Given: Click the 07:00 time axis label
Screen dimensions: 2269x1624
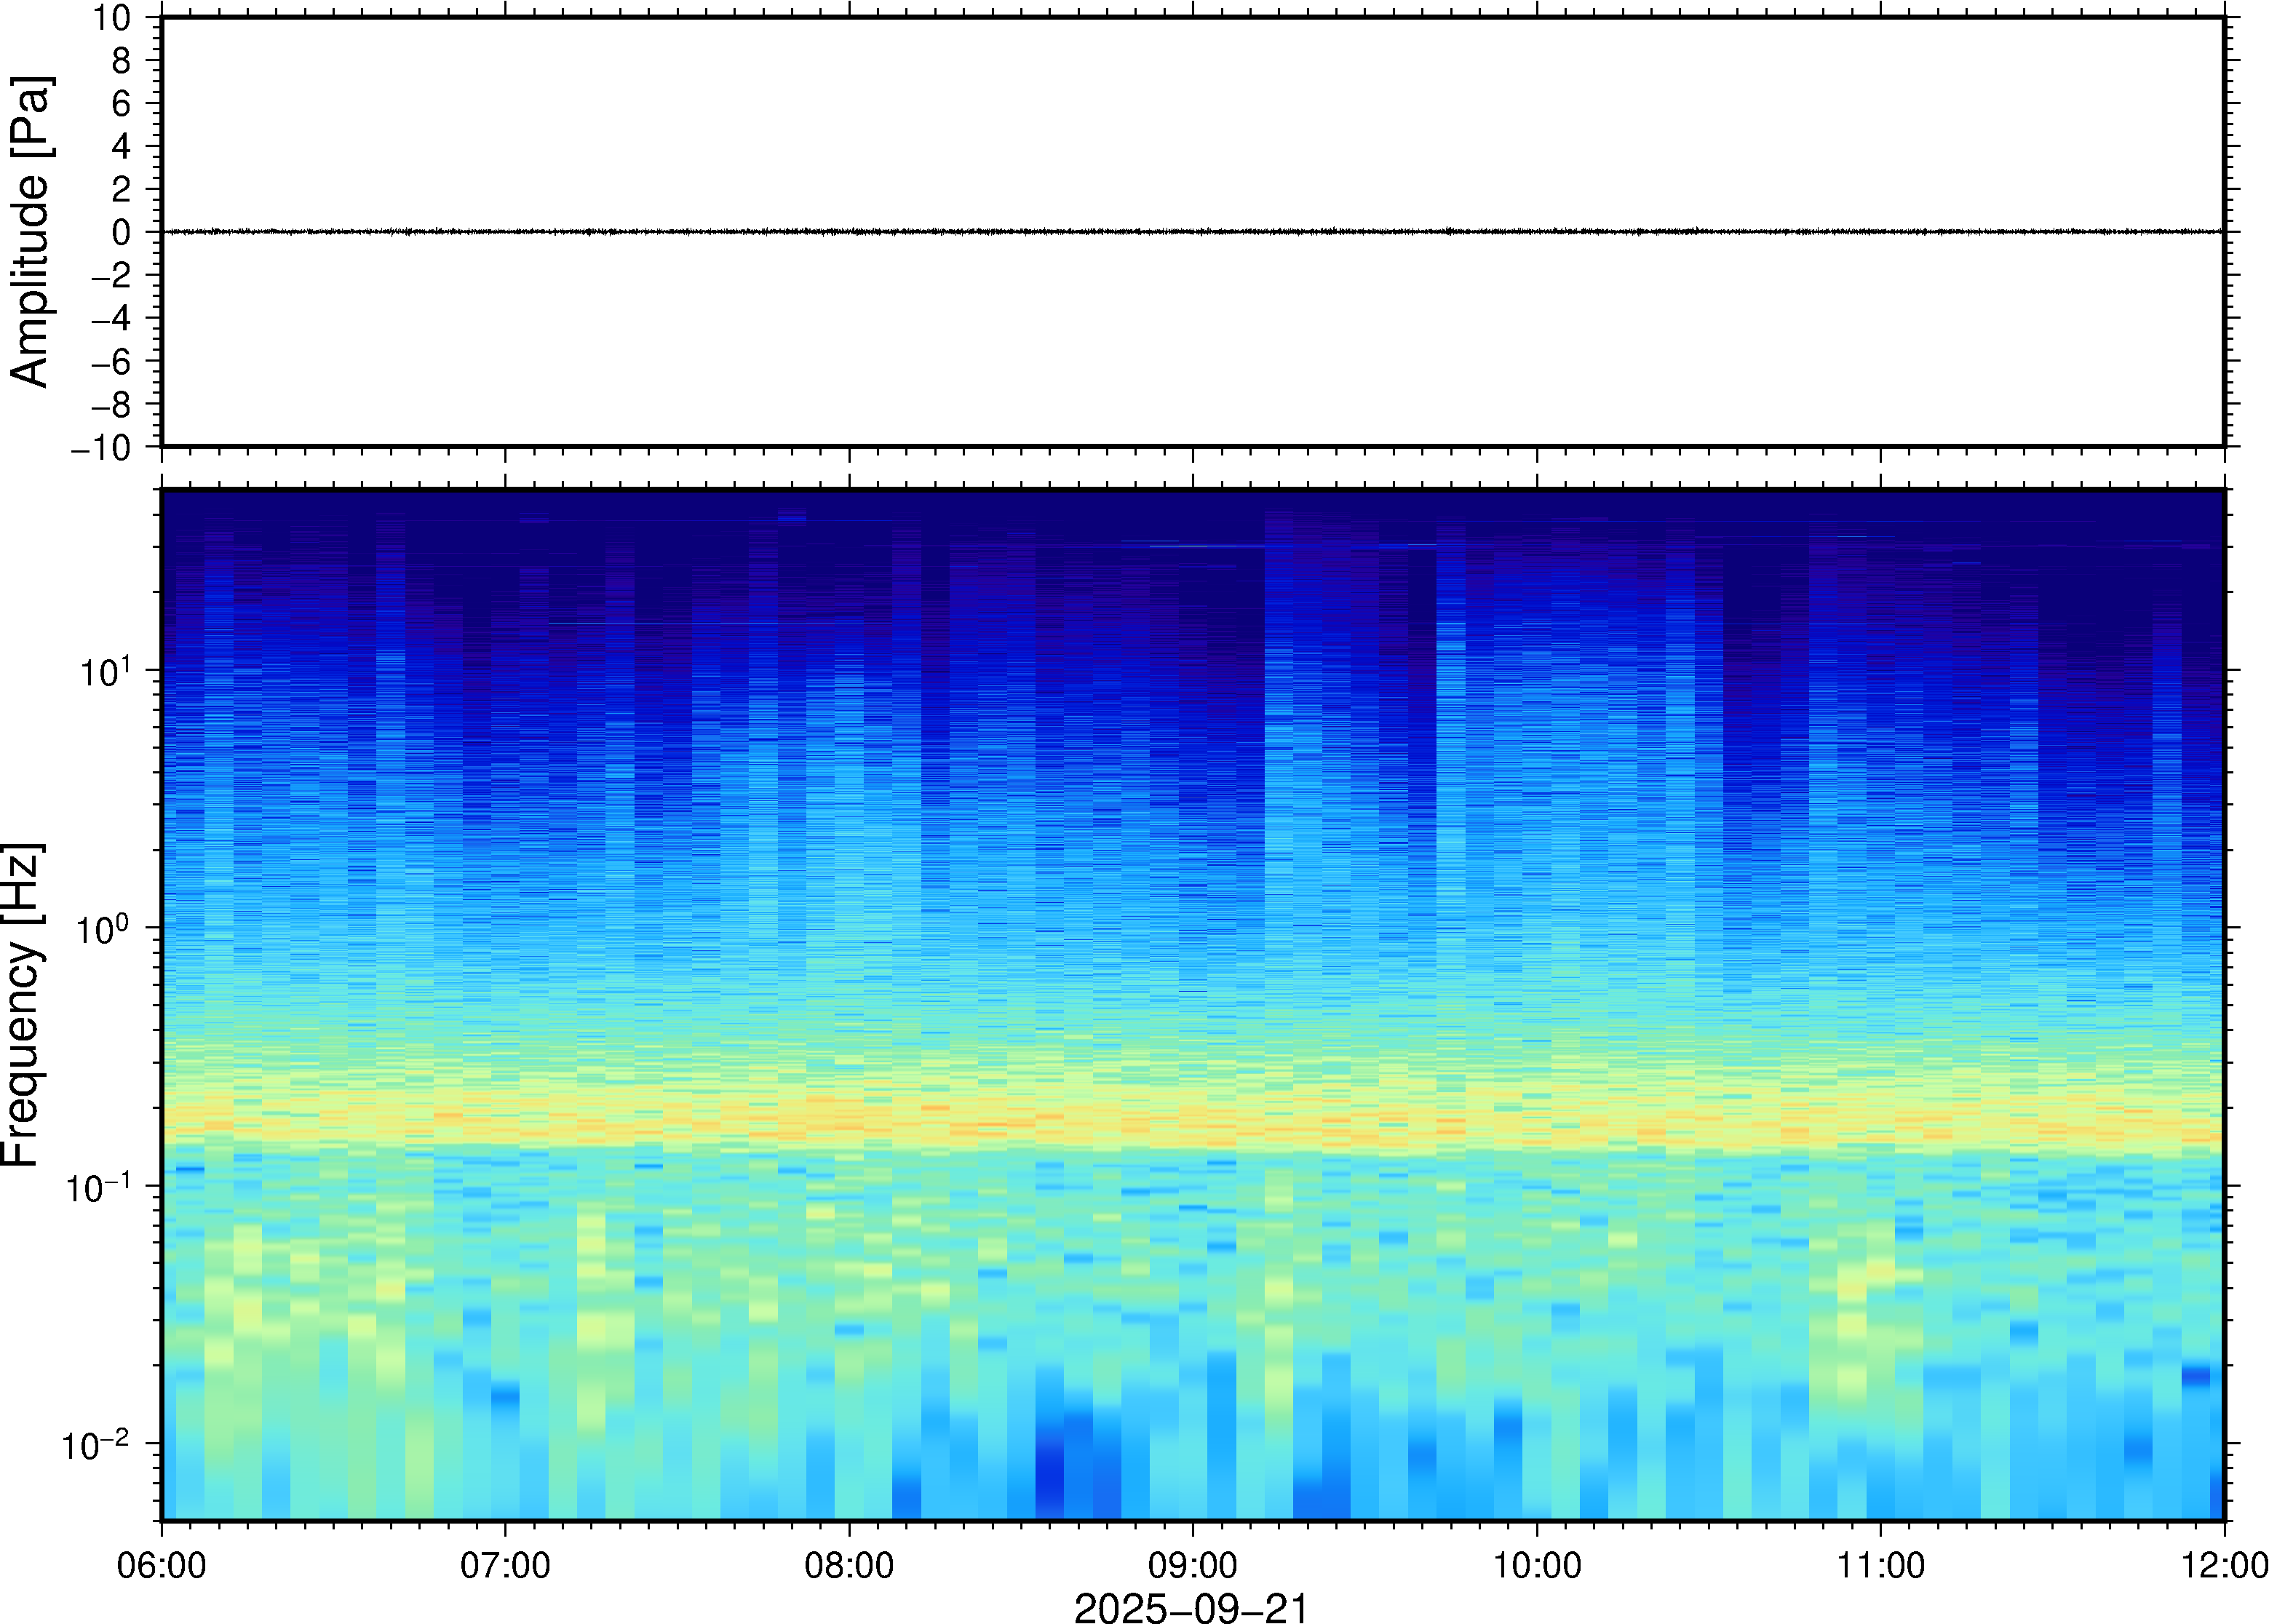Looking at the screenshot, I should 505,1565.
